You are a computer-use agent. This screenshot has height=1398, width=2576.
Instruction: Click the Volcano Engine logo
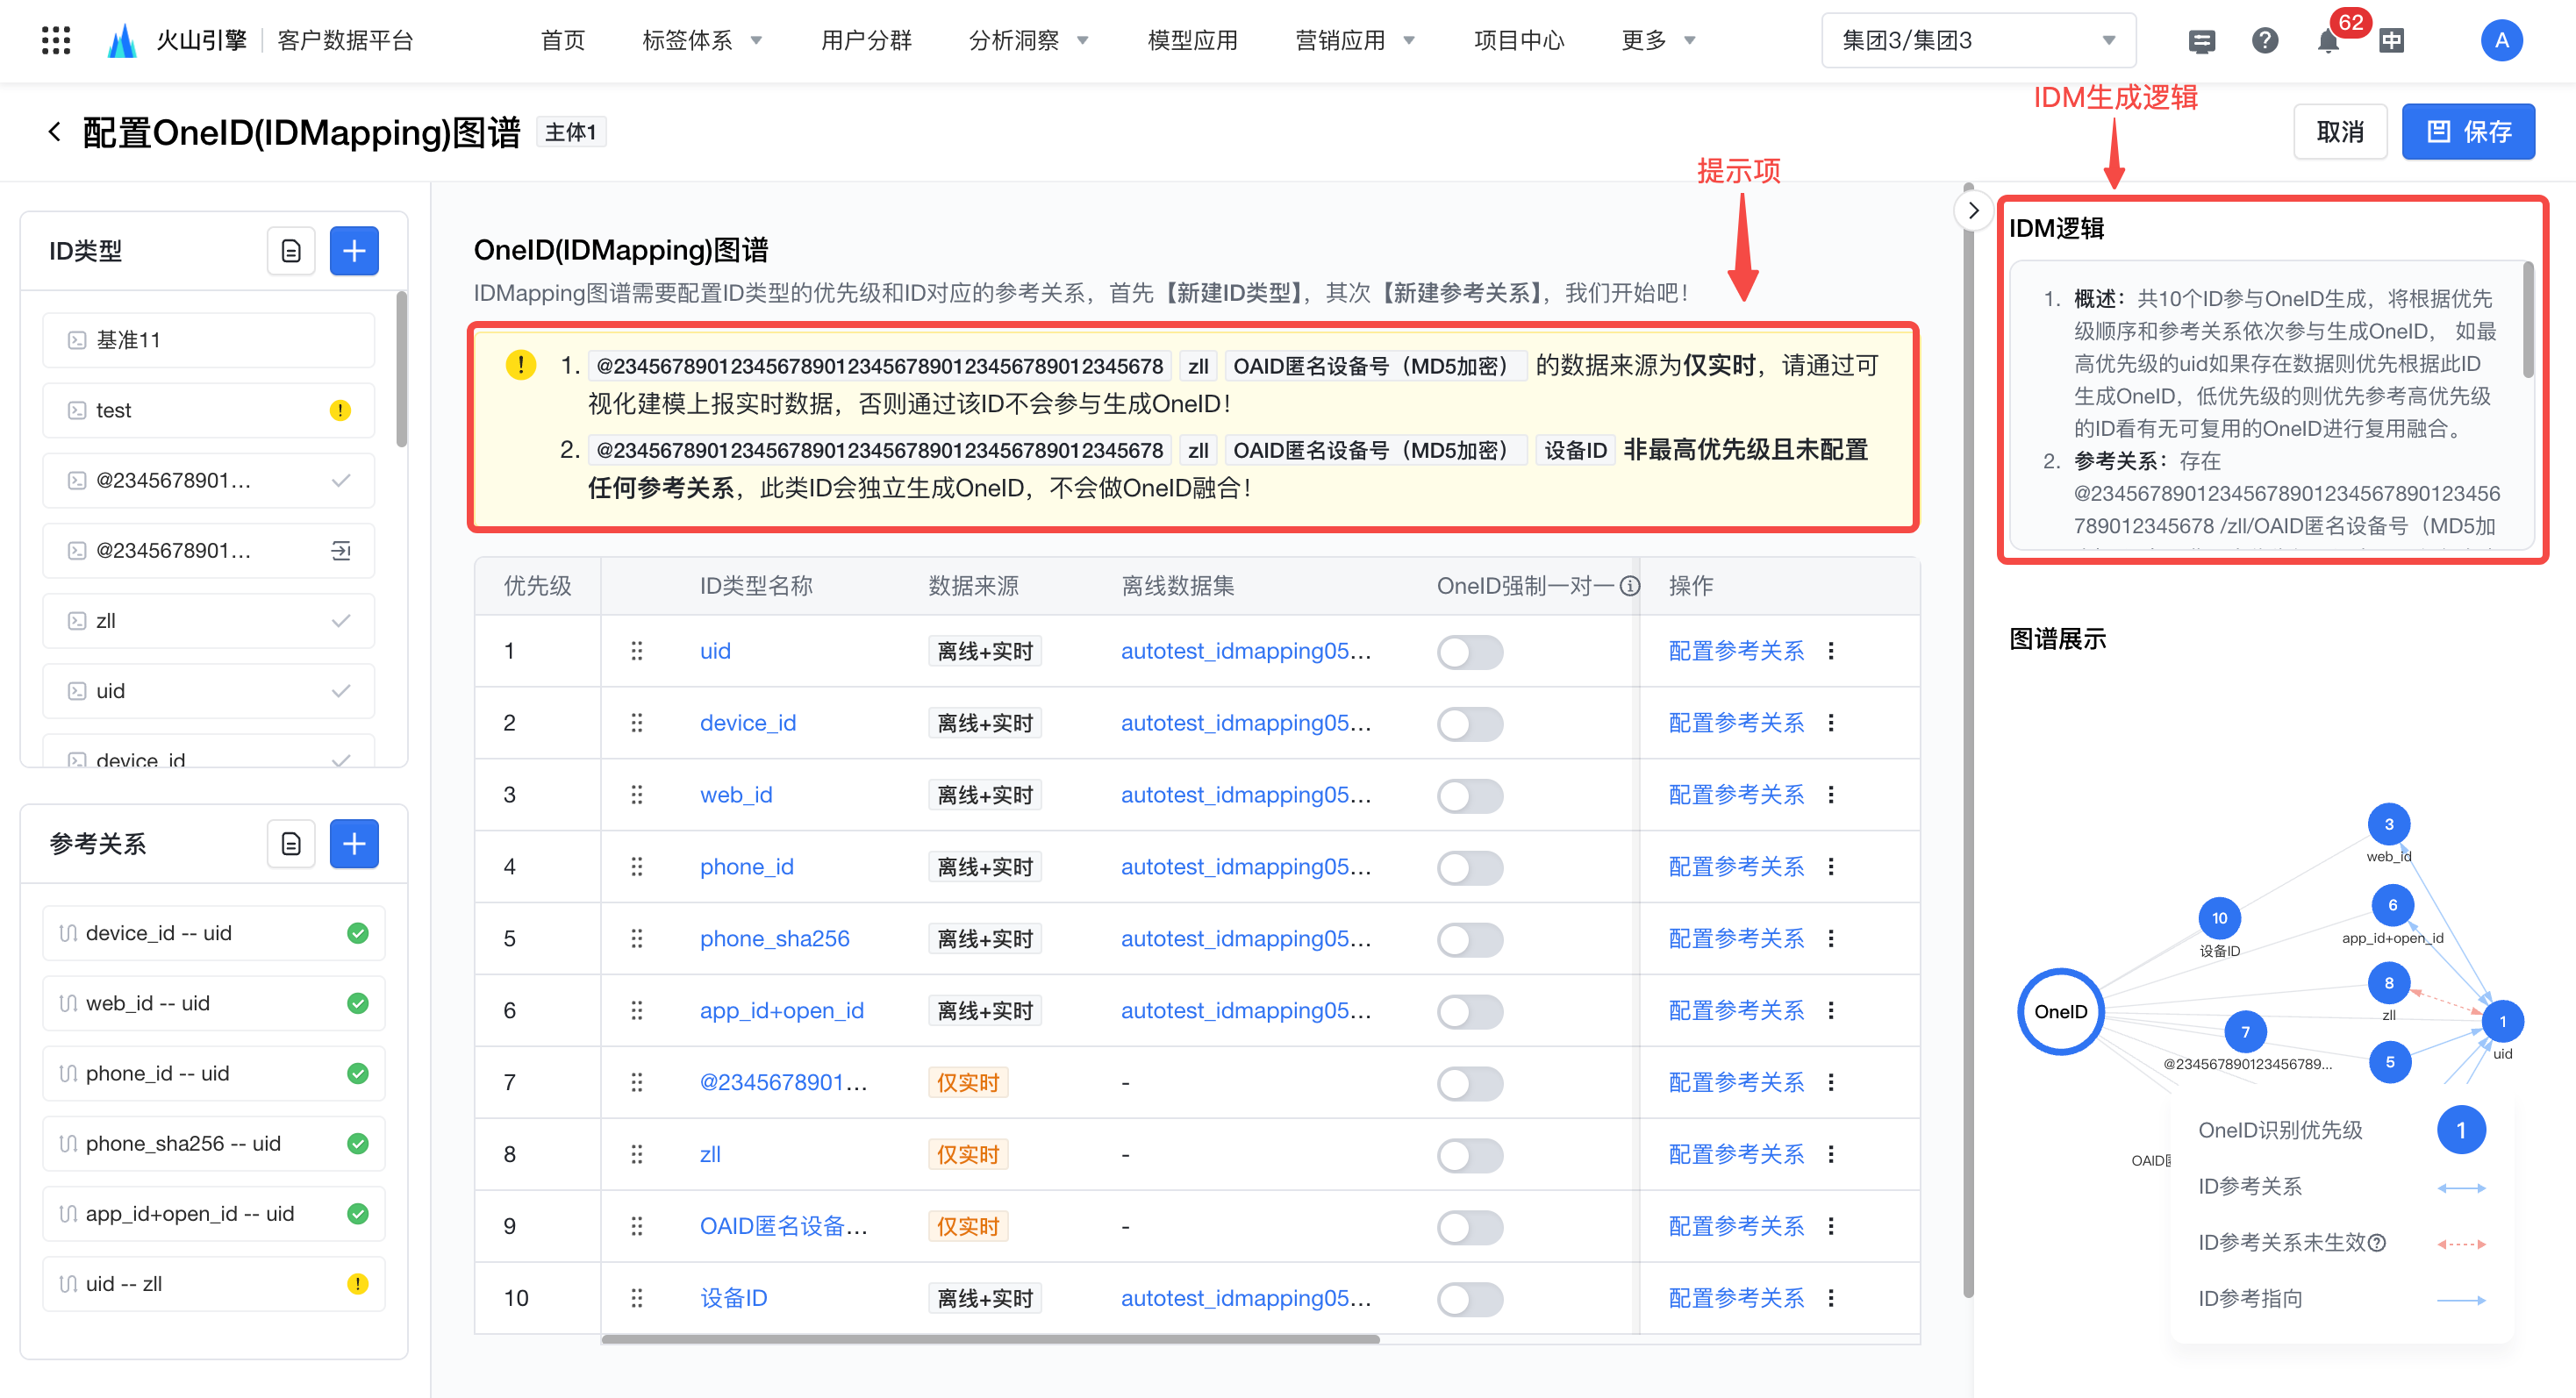click(x=122, y=40)
